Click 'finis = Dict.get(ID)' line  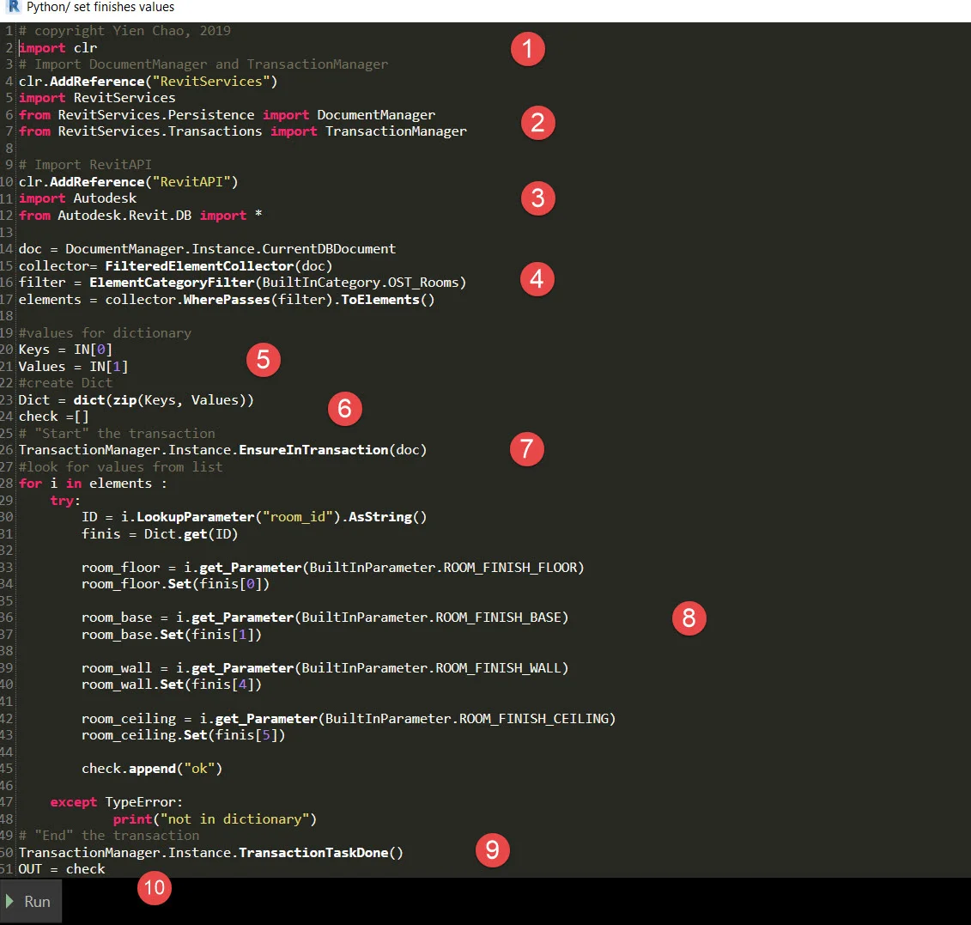pos(160,533)
